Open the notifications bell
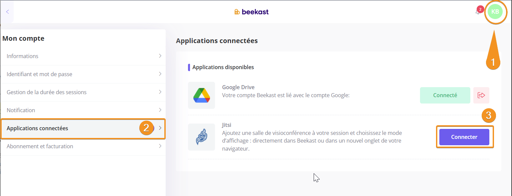Viewport: 512px width, 196px height. tap(477, 13)
